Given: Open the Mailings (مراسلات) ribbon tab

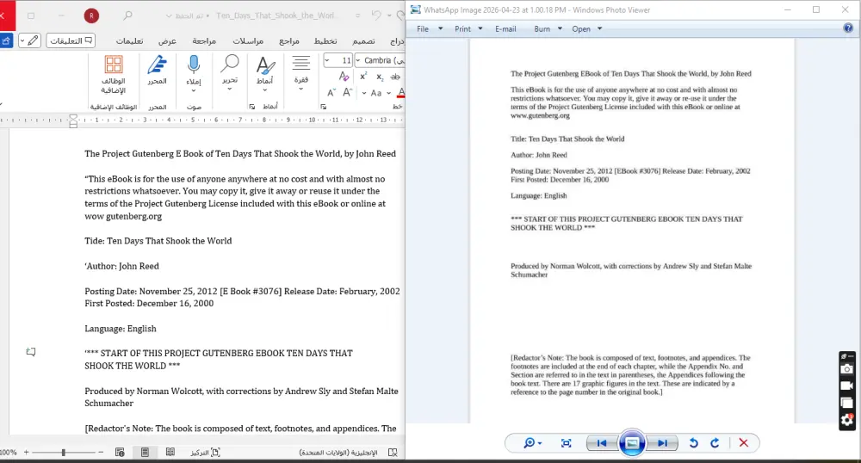Looking at the screenshot, I should pyautogui.click(x=248, y=41).
